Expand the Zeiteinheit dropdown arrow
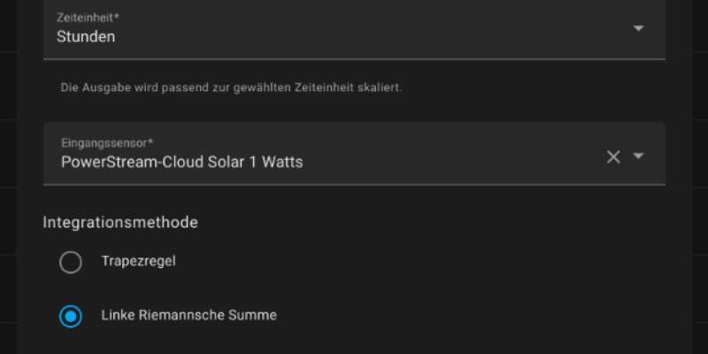This screenshot has height=354, width=708. [x=639, y=28]
